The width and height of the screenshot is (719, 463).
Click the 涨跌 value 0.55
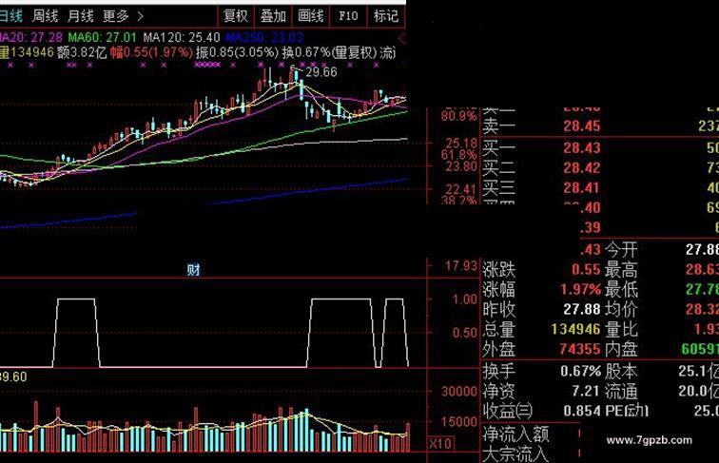coord(586,270)
